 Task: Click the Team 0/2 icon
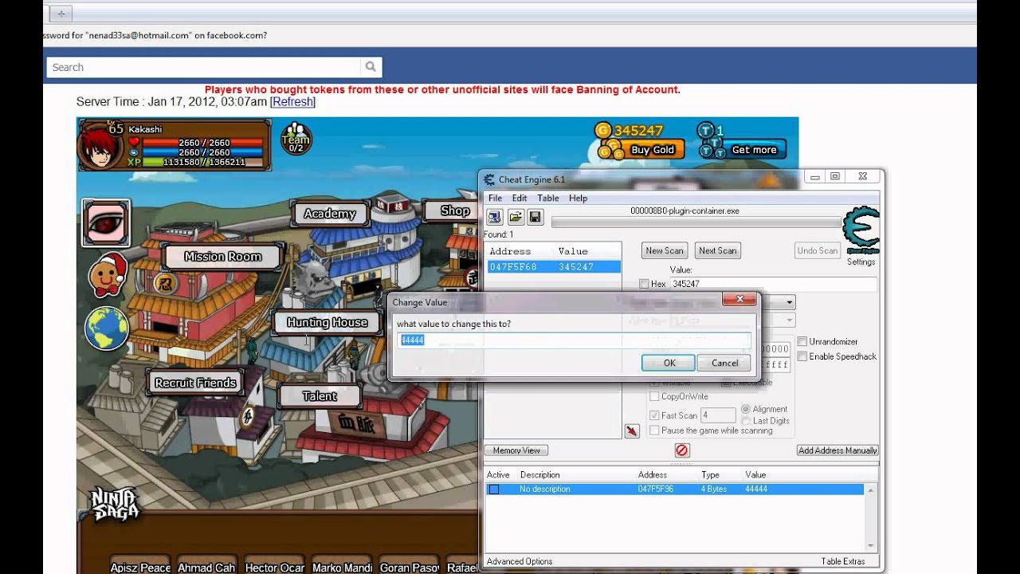(296, 139)
